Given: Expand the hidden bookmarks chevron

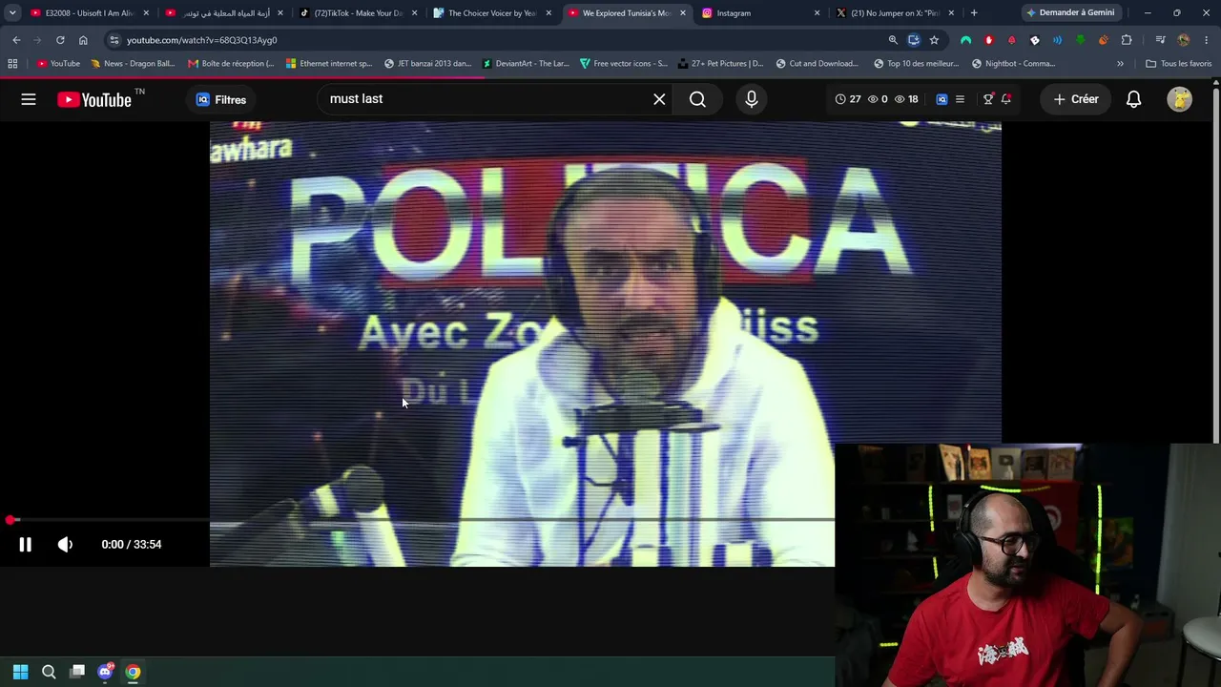Looking at the screenshot, I should (1120, 64).
